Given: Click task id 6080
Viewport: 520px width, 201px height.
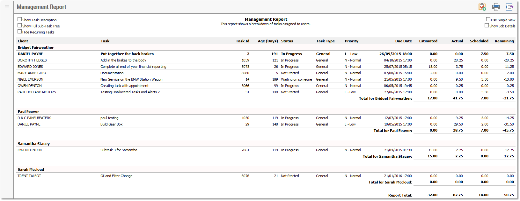Looking at the screenshot, I should pyautogui.click(x=245, y=73).
